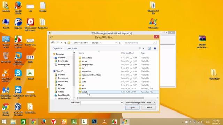Open Skype desktop shortcut
This screenshot has height=125, width=223.
click(x=18, y=75)
